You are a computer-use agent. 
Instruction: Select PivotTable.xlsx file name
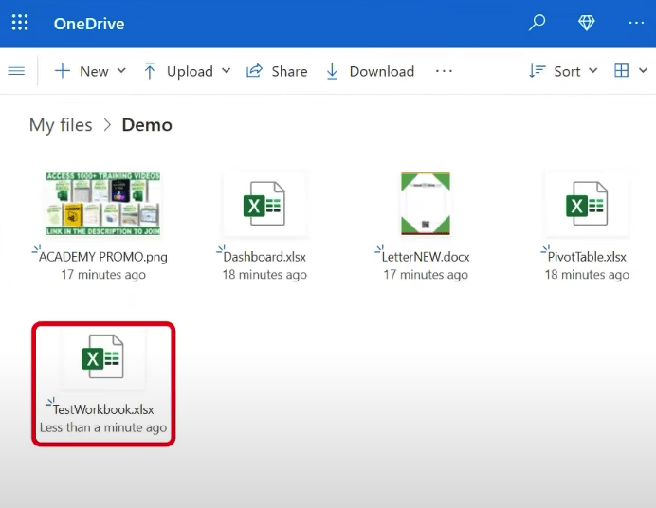[x=587, y=257]
